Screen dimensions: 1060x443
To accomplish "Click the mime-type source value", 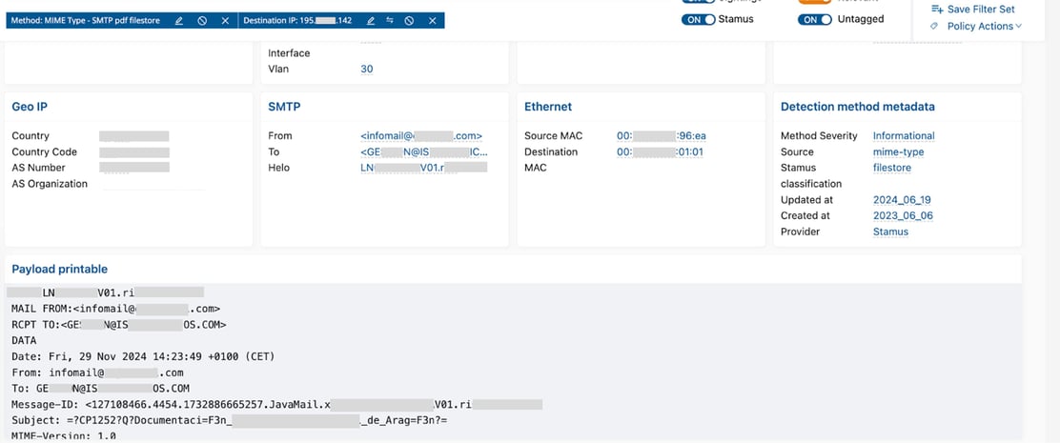I will pos(899,151).
